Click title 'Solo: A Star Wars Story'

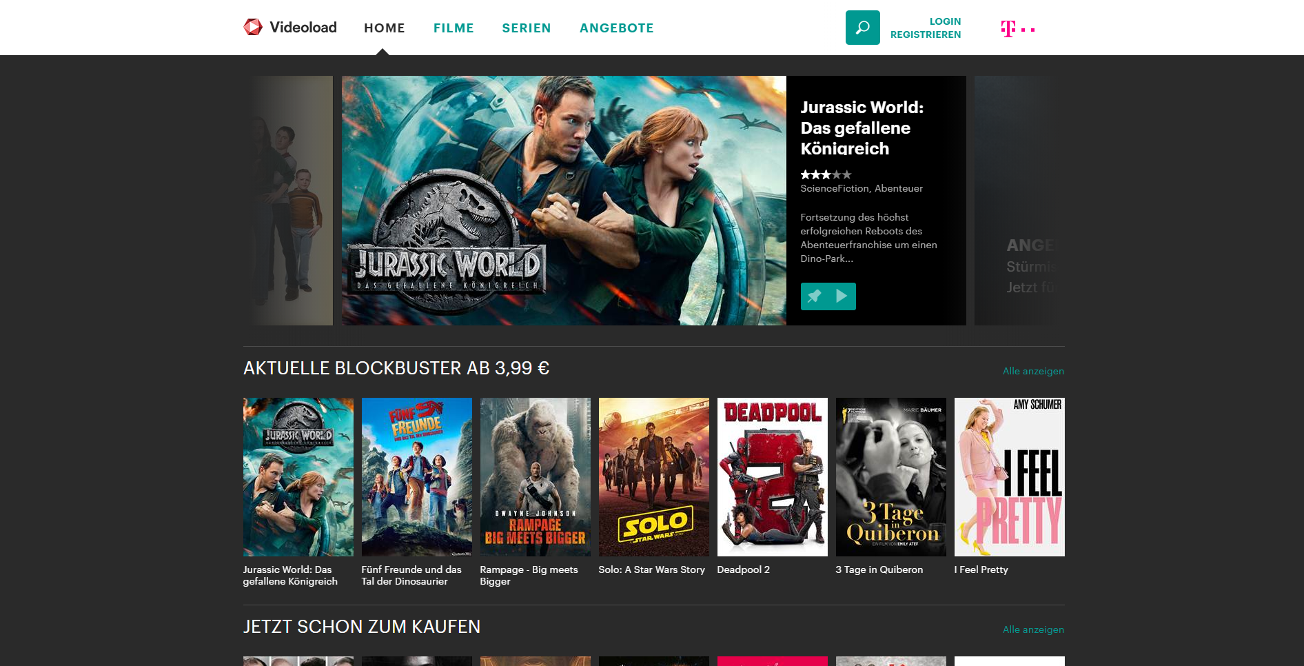(652, 569)
